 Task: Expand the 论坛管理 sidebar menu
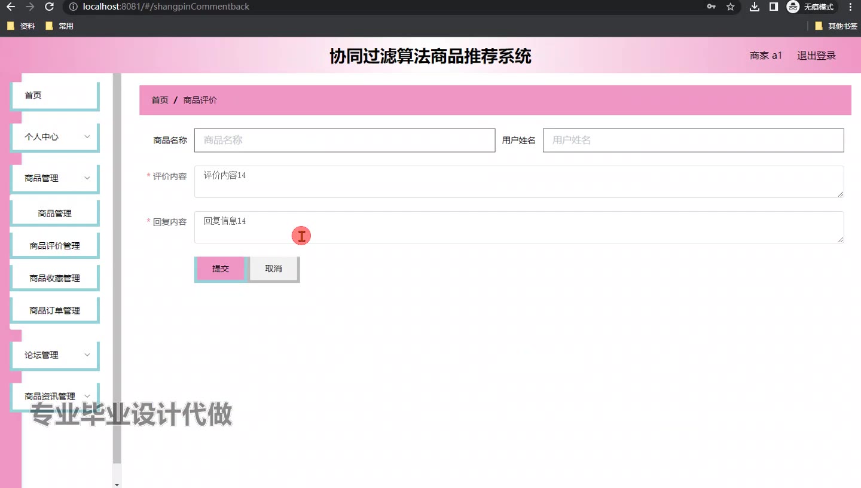pos(55,355)
